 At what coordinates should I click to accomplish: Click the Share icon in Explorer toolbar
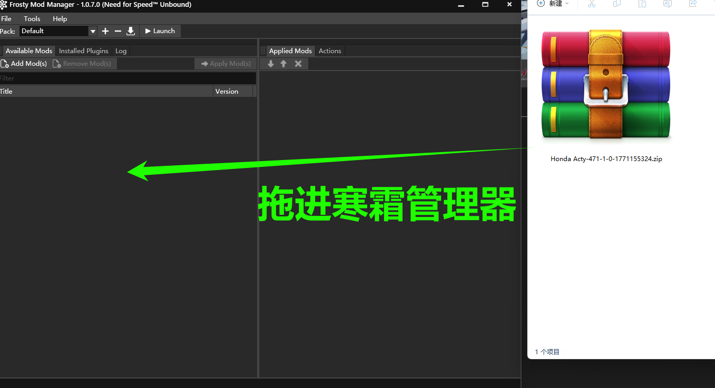pyautogui.click(x=693, y=4)
